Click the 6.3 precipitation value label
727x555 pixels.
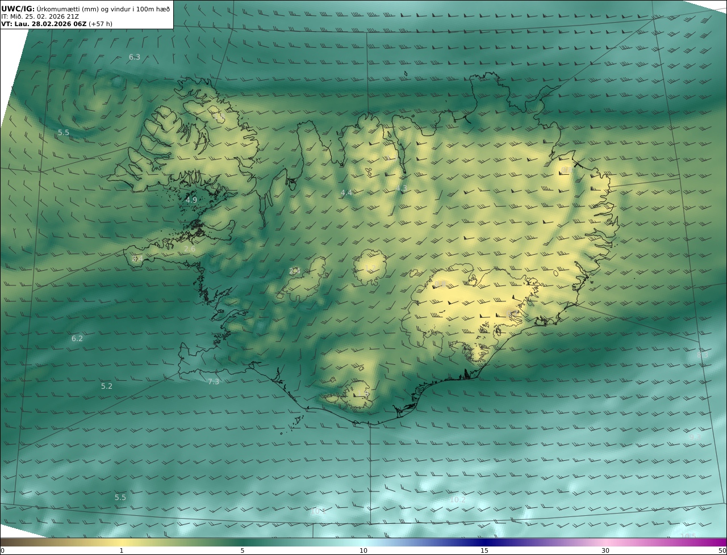[x=135, y=57]
